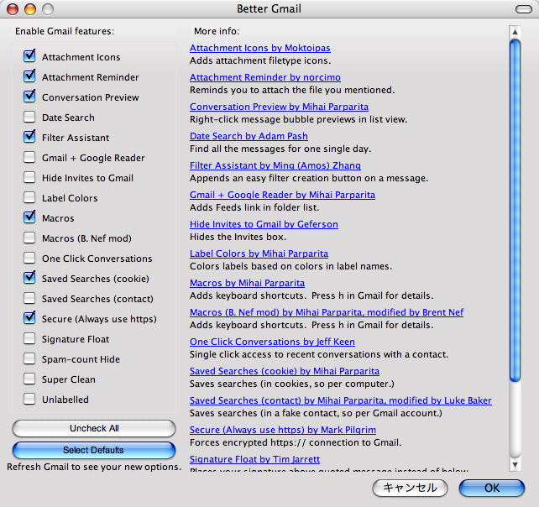Click the キャンセル cancel button

[x=410, y=488]
